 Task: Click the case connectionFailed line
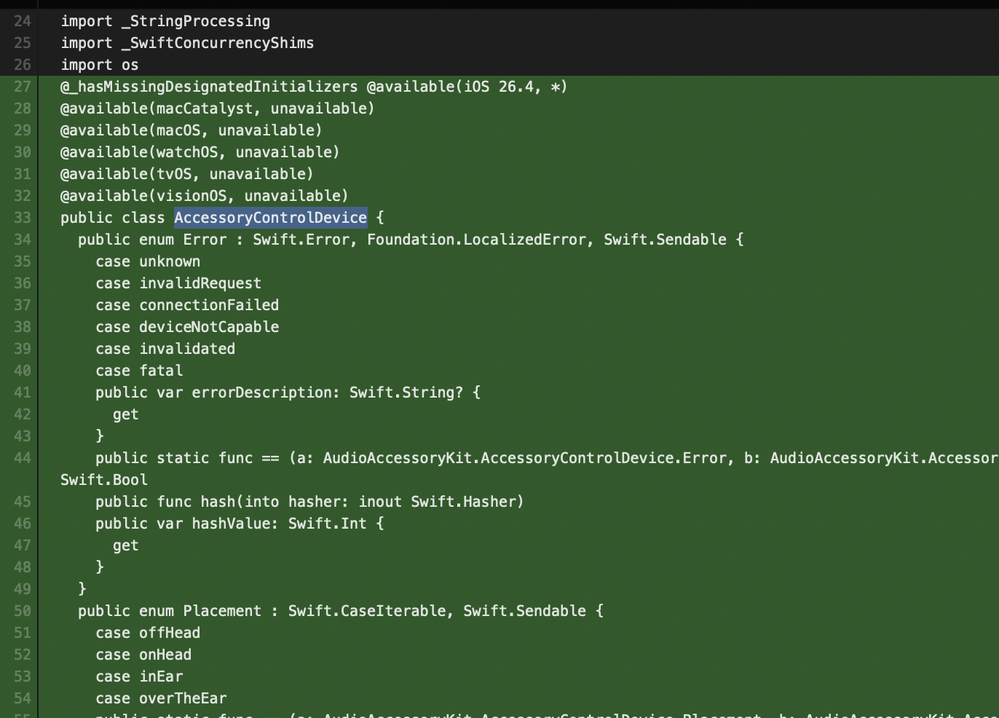click(187, 305)
